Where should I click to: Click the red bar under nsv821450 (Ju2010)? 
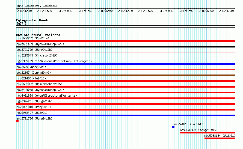[x=126, y=81]
